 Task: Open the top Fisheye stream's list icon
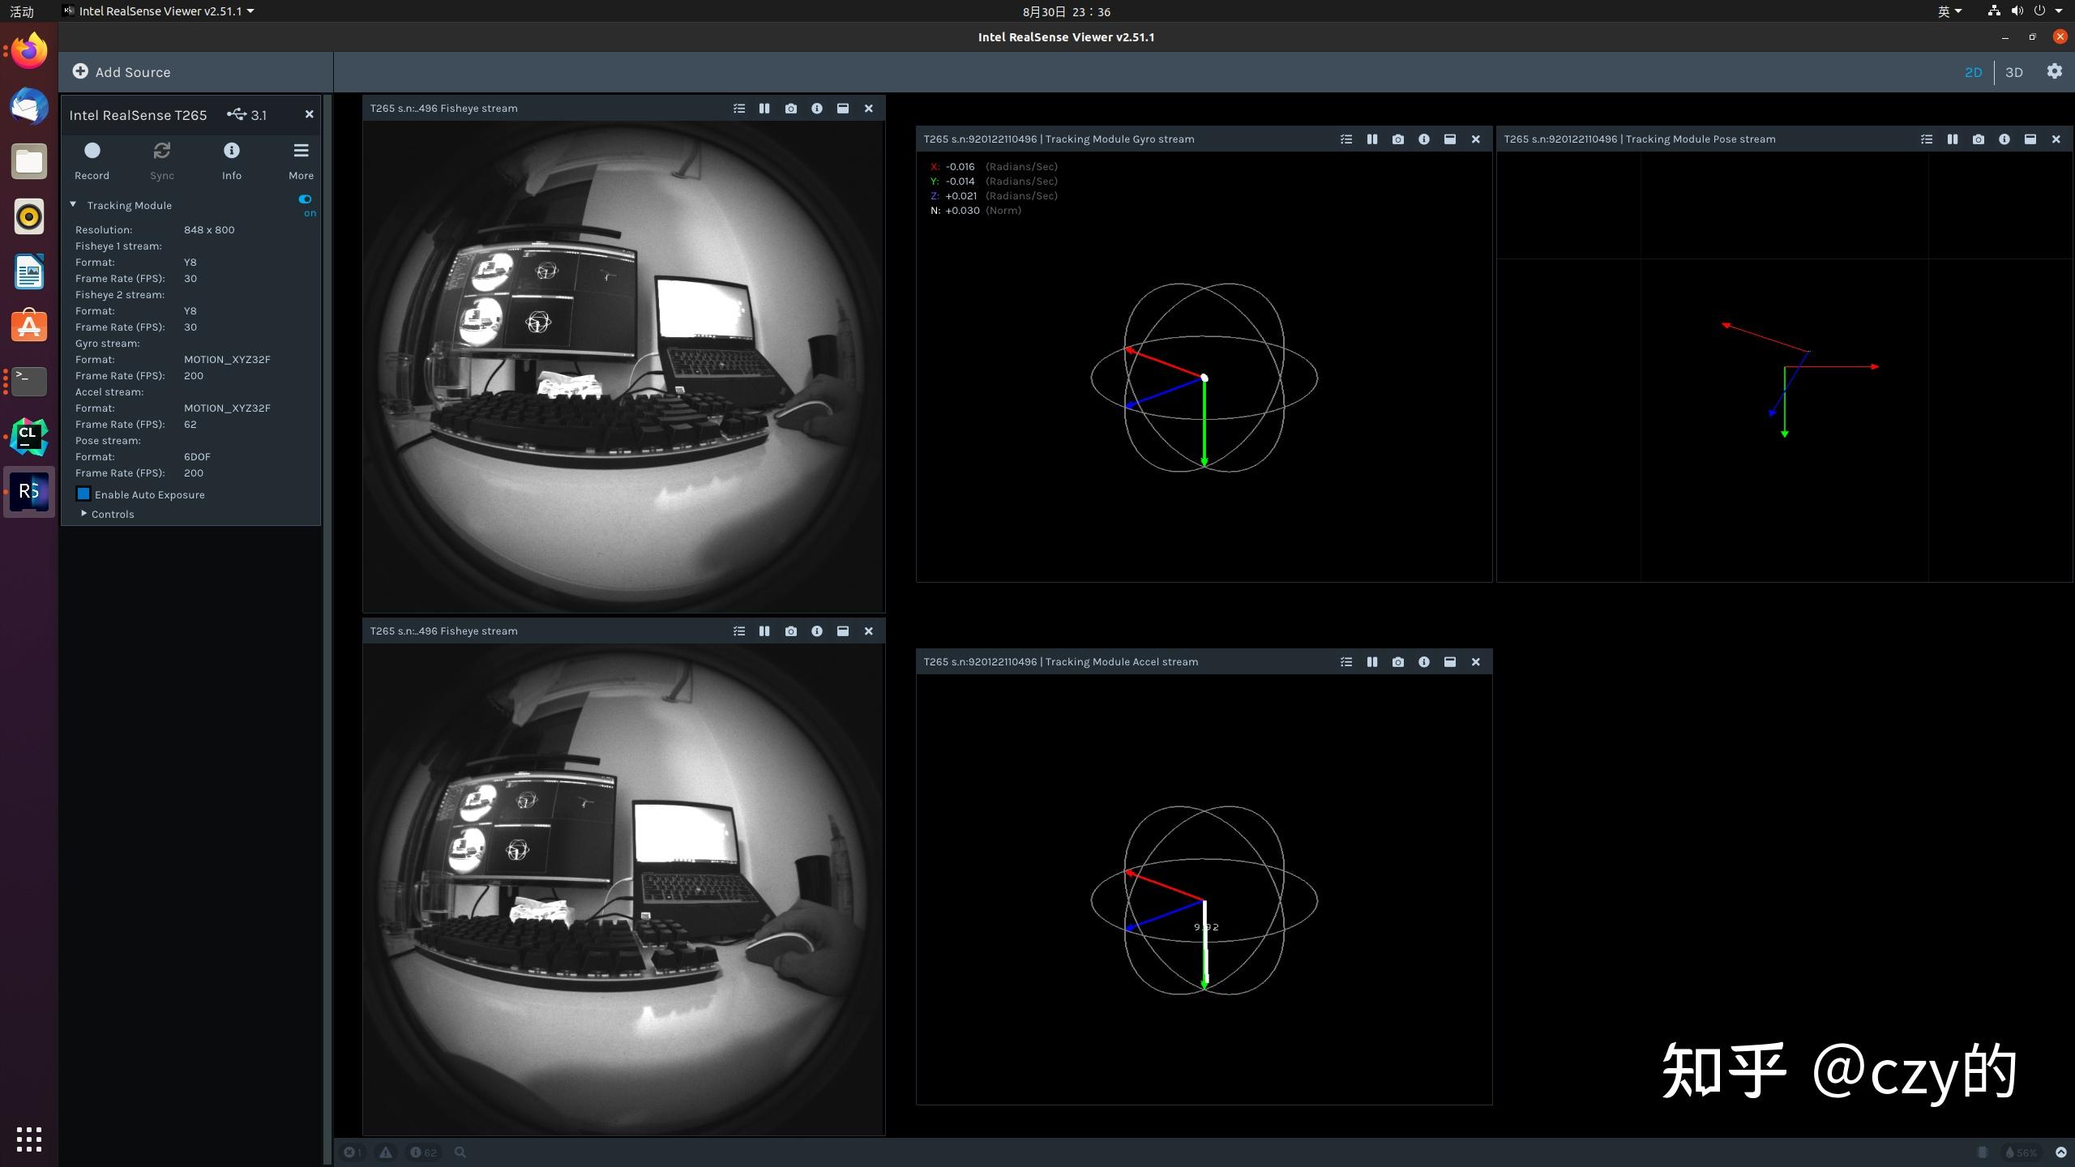[738, 109]
